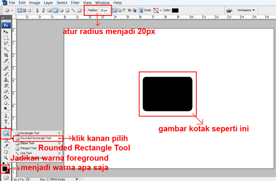Toggle Quick Mask mode button
The image size is (276, 181).
pos(6,178)
